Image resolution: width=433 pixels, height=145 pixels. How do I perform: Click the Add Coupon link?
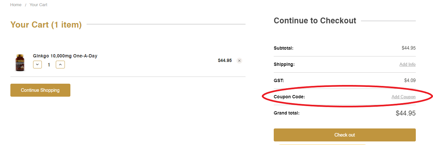(403, 97)
